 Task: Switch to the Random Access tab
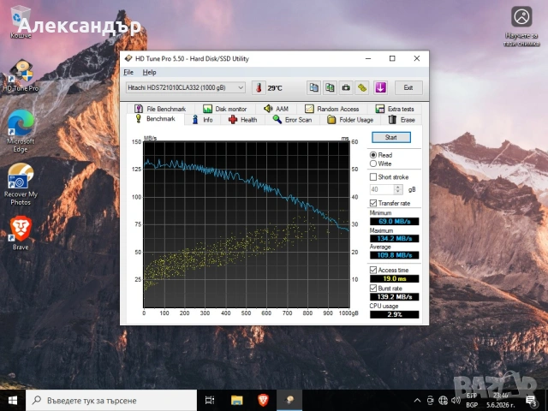(331, 109)
